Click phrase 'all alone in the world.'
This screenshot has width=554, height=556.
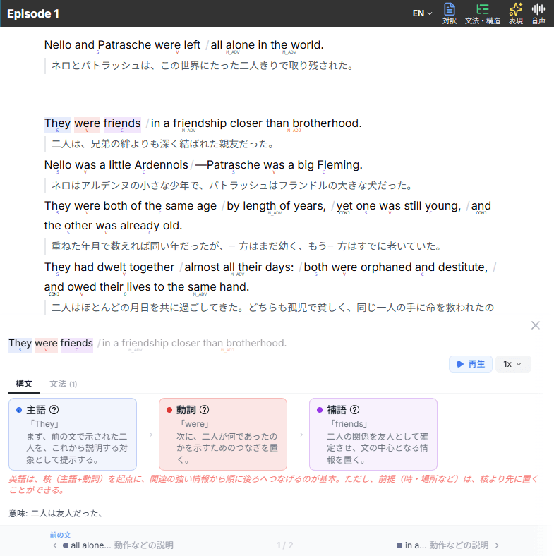[x=267, y=45]
